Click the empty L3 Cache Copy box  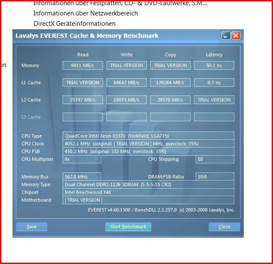[x=170, y=117]
